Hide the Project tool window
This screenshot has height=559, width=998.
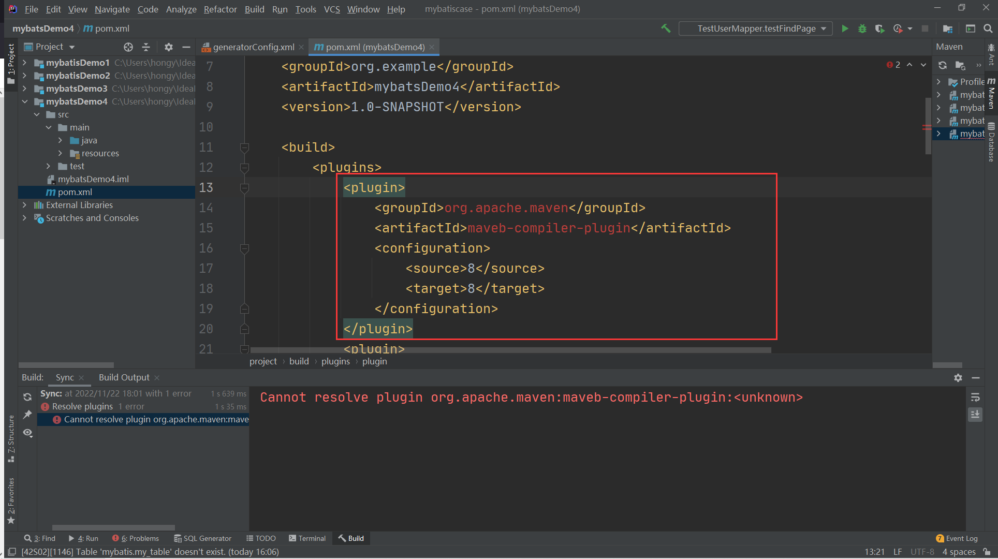tap(186, 47)
